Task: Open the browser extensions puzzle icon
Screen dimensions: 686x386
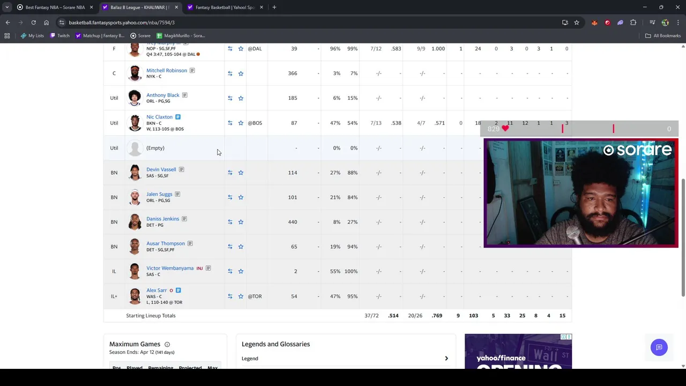Action: (633, 23)
